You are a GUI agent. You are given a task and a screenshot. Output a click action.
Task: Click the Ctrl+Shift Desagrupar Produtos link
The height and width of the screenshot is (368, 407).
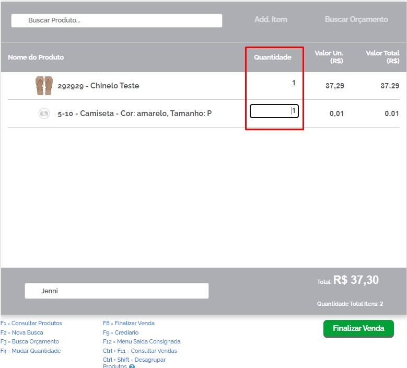point(134,360)
